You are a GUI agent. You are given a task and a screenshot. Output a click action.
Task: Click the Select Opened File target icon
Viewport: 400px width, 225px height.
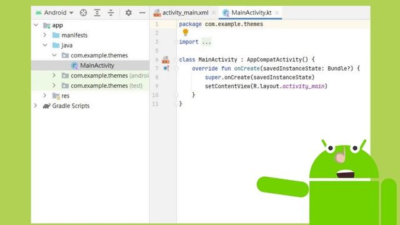[x=83, y=12]
